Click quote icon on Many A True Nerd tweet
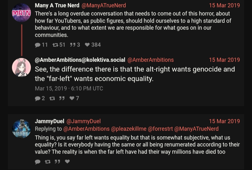 click(72, 45)
